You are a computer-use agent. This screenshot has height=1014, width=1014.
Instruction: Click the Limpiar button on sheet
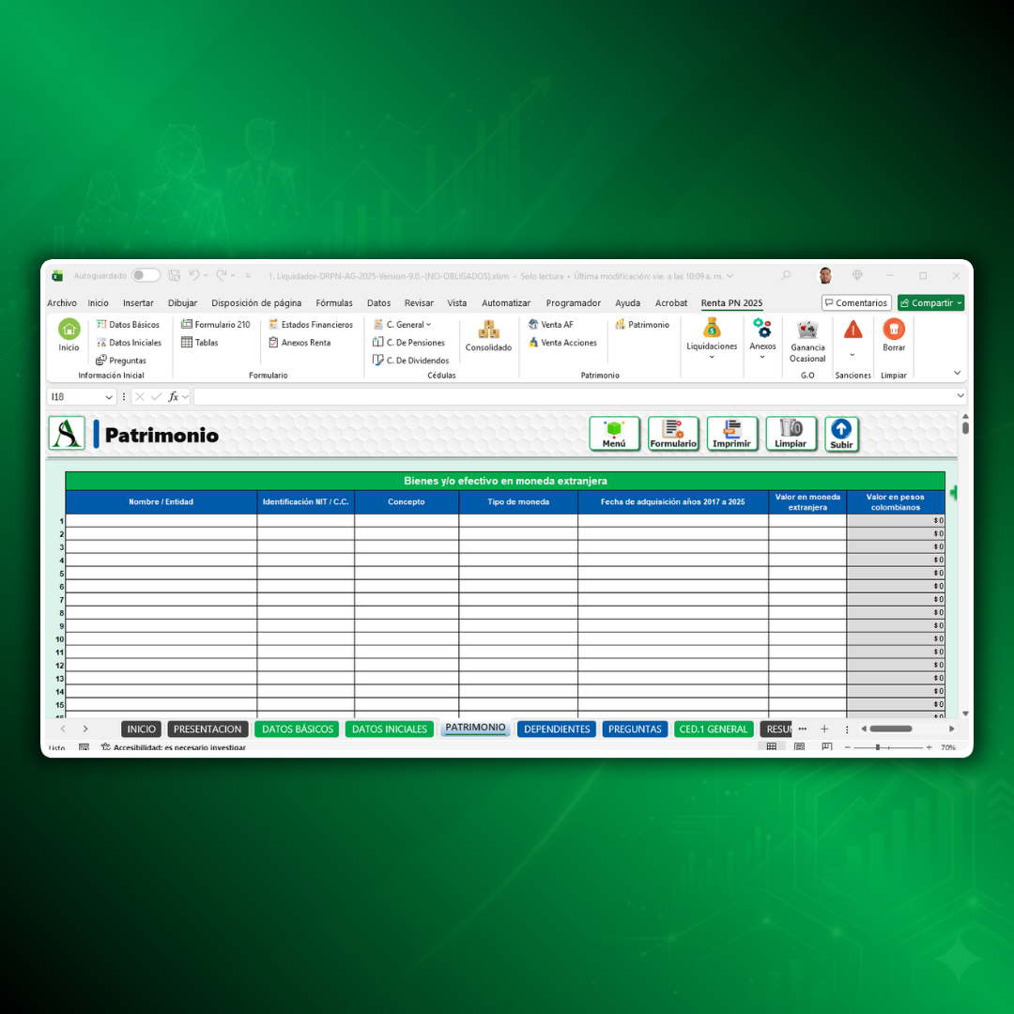(791, 434)
